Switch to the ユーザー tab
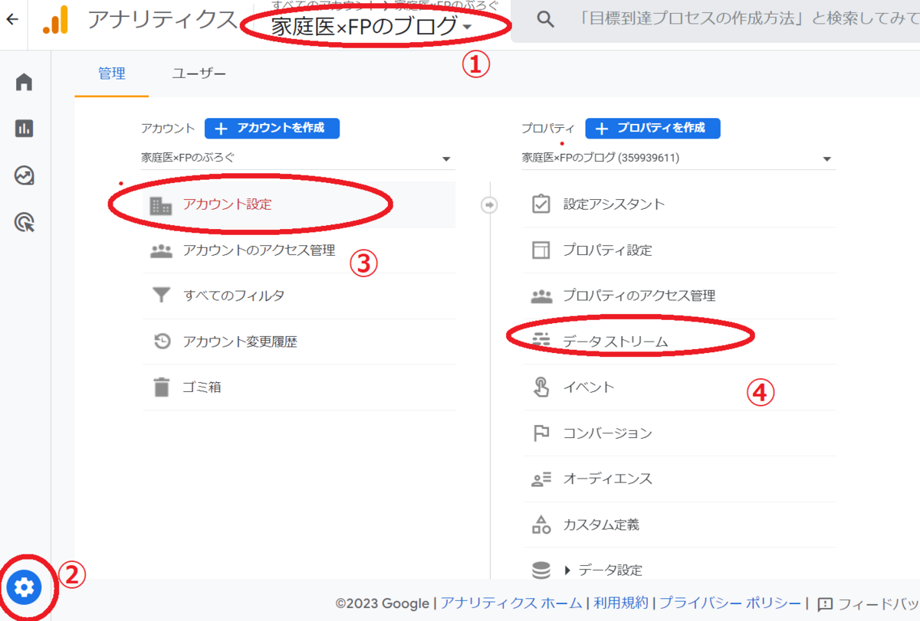Viewport: 920px width, 621px height. pos(199,74)
